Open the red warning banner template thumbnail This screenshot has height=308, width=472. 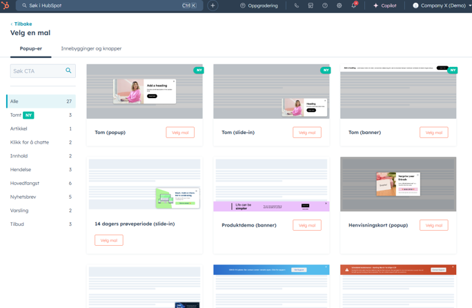coord(398,287)
